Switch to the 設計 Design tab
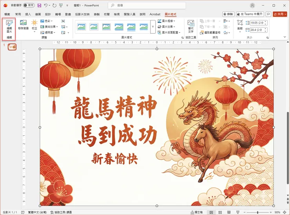This screenshot has height=215, width=290. point(48,14)
